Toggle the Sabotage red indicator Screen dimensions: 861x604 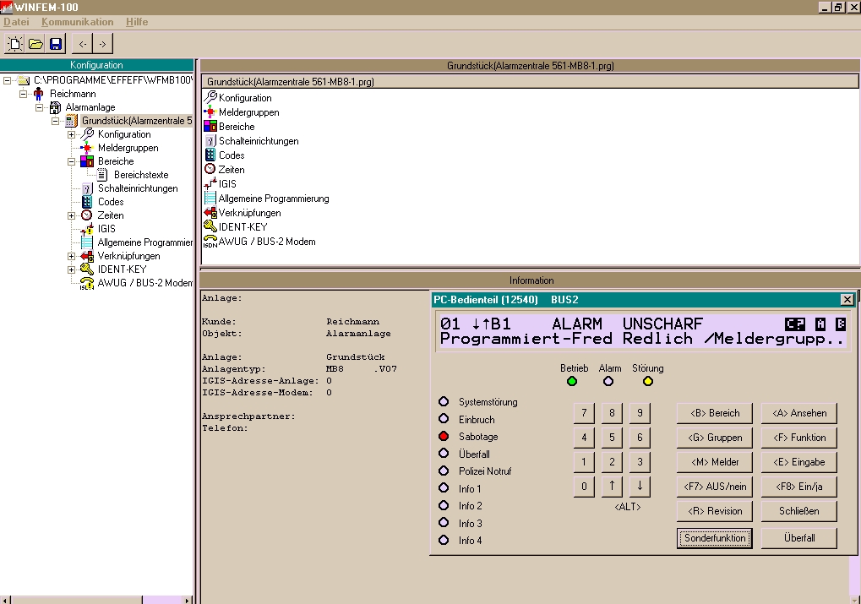(444, 437)
